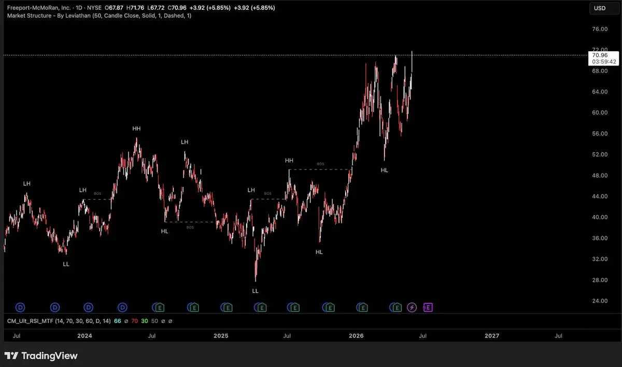Viewport: 622px width, 367px height.
Task: Click the 2027 label on time axis
Action: pyautogui.click(x=492, y=336)
